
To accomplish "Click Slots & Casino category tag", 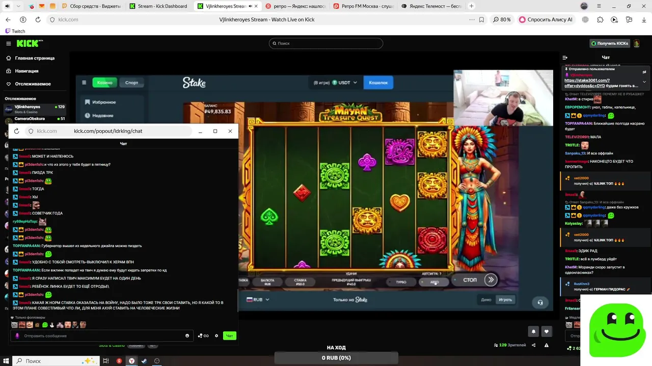I will [112, 345].
